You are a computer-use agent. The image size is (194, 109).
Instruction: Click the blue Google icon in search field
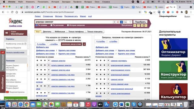point(121,22)
